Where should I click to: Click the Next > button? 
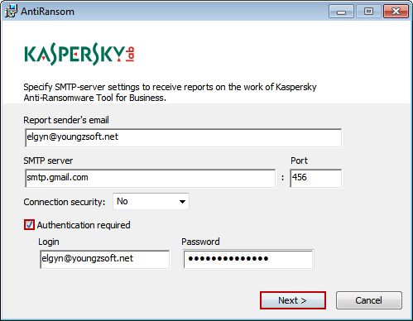pos(293,300)
